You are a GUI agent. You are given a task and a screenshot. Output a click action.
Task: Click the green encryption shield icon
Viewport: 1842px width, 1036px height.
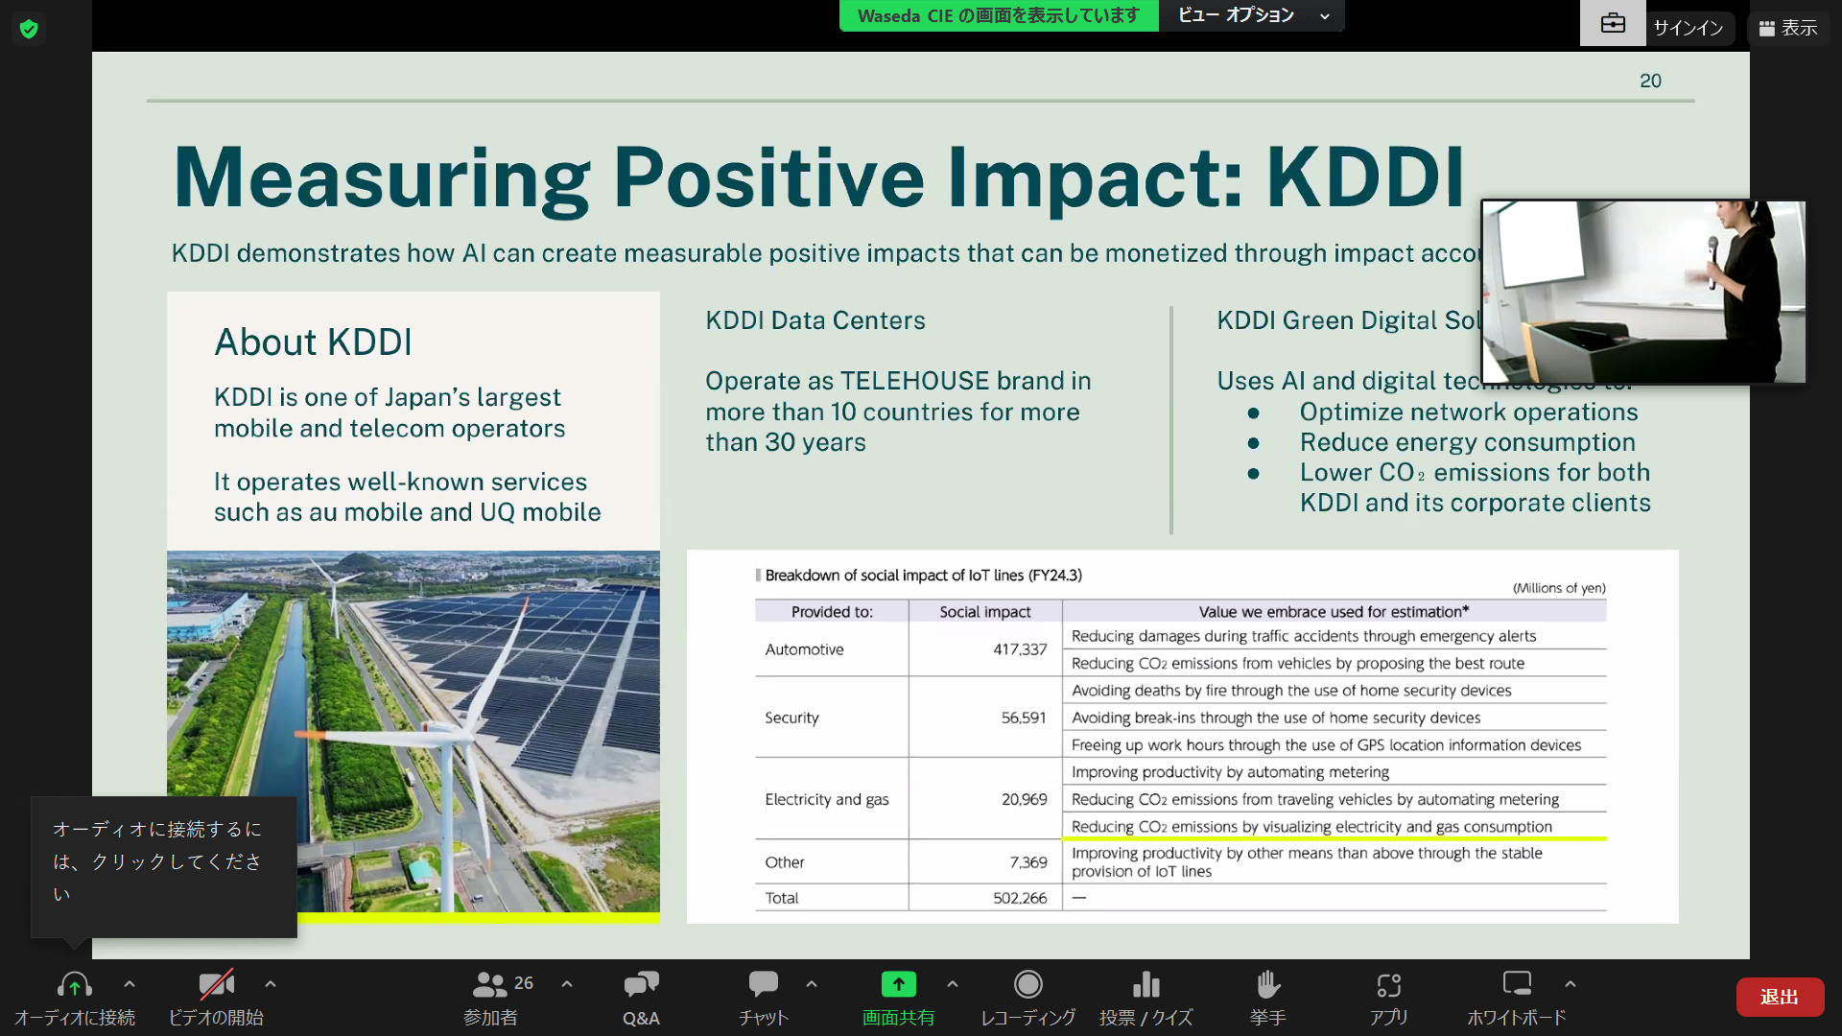click(29, 29)
